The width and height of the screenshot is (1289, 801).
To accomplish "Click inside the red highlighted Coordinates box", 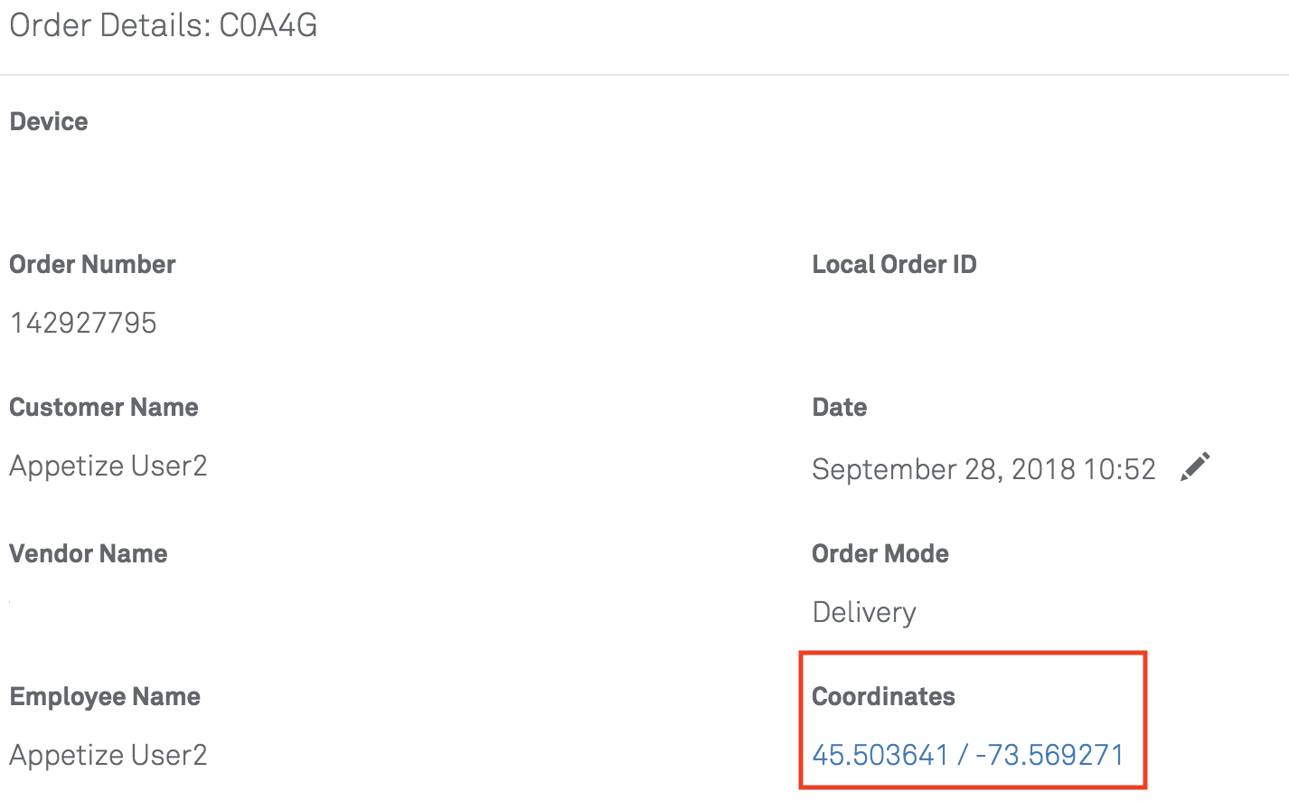I will click(972, 719).
